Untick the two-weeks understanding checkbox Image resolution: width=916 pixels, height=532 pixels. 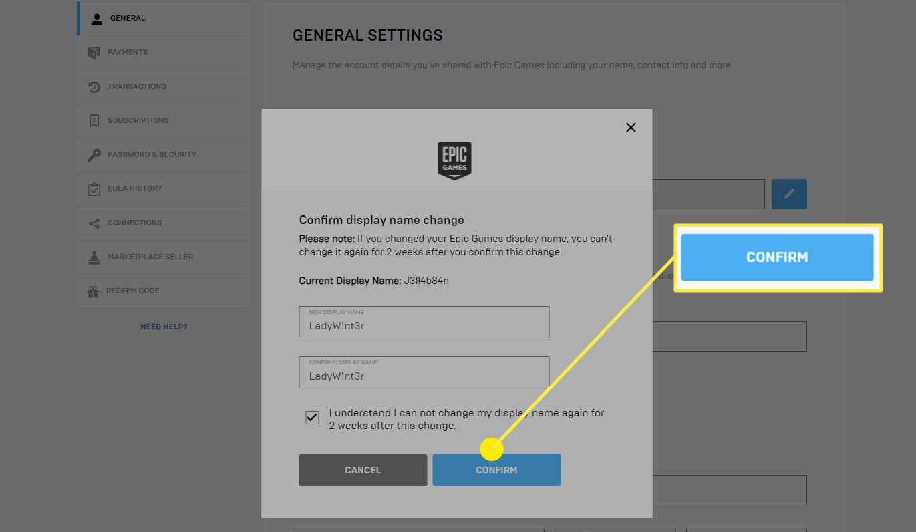point(312,418)
